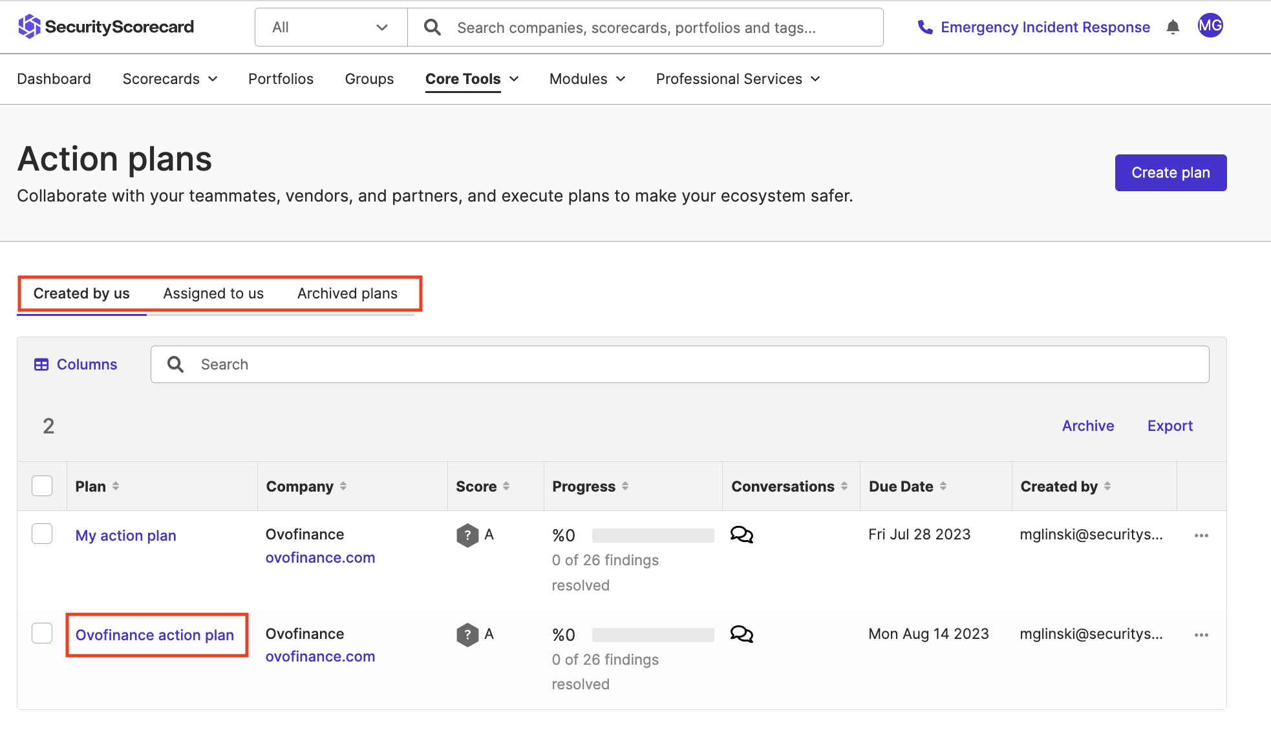Open notifications bell icon
This screenshot has width=1271, height=730.
[x=1173, y=26]
